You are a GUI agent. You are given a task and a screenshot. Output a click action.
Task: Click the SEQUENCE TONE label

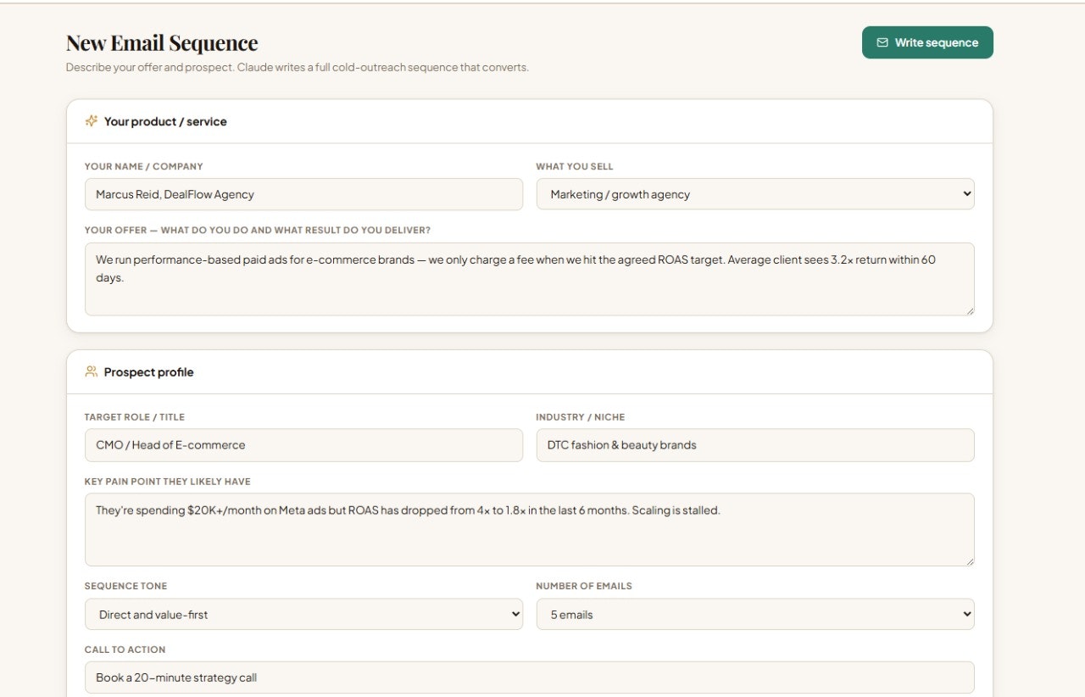126,586
